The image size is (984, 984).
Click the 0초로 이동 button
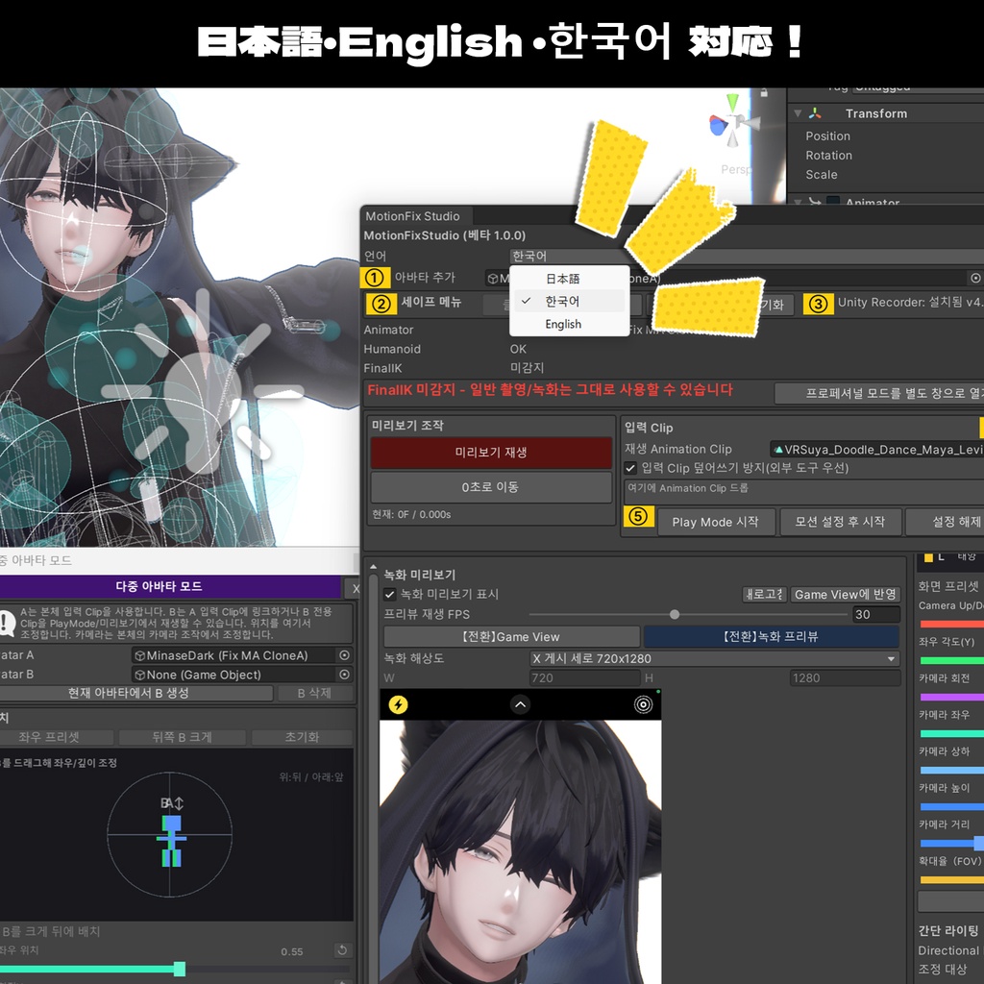pos(491,487)
